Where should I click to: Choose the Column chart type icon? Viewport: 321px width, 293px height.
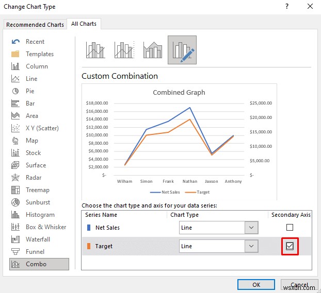click(x=15, y=66)
